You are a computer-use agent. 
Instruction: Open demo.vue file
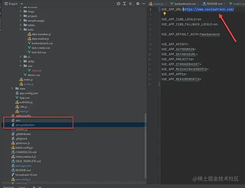pyautogui.click(x=34, y=75)
